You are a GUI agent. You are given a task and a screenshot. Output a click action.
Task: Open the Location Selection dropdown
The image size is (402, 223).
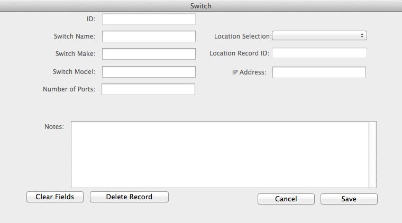[x=319, y=36]
